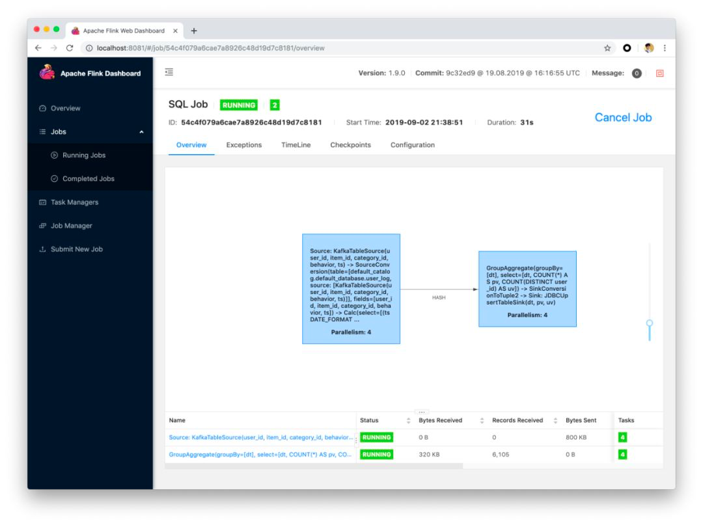Screen dimensions: 703x525
Task: Reload the page with browser refresh
Action: pos(70,48)
